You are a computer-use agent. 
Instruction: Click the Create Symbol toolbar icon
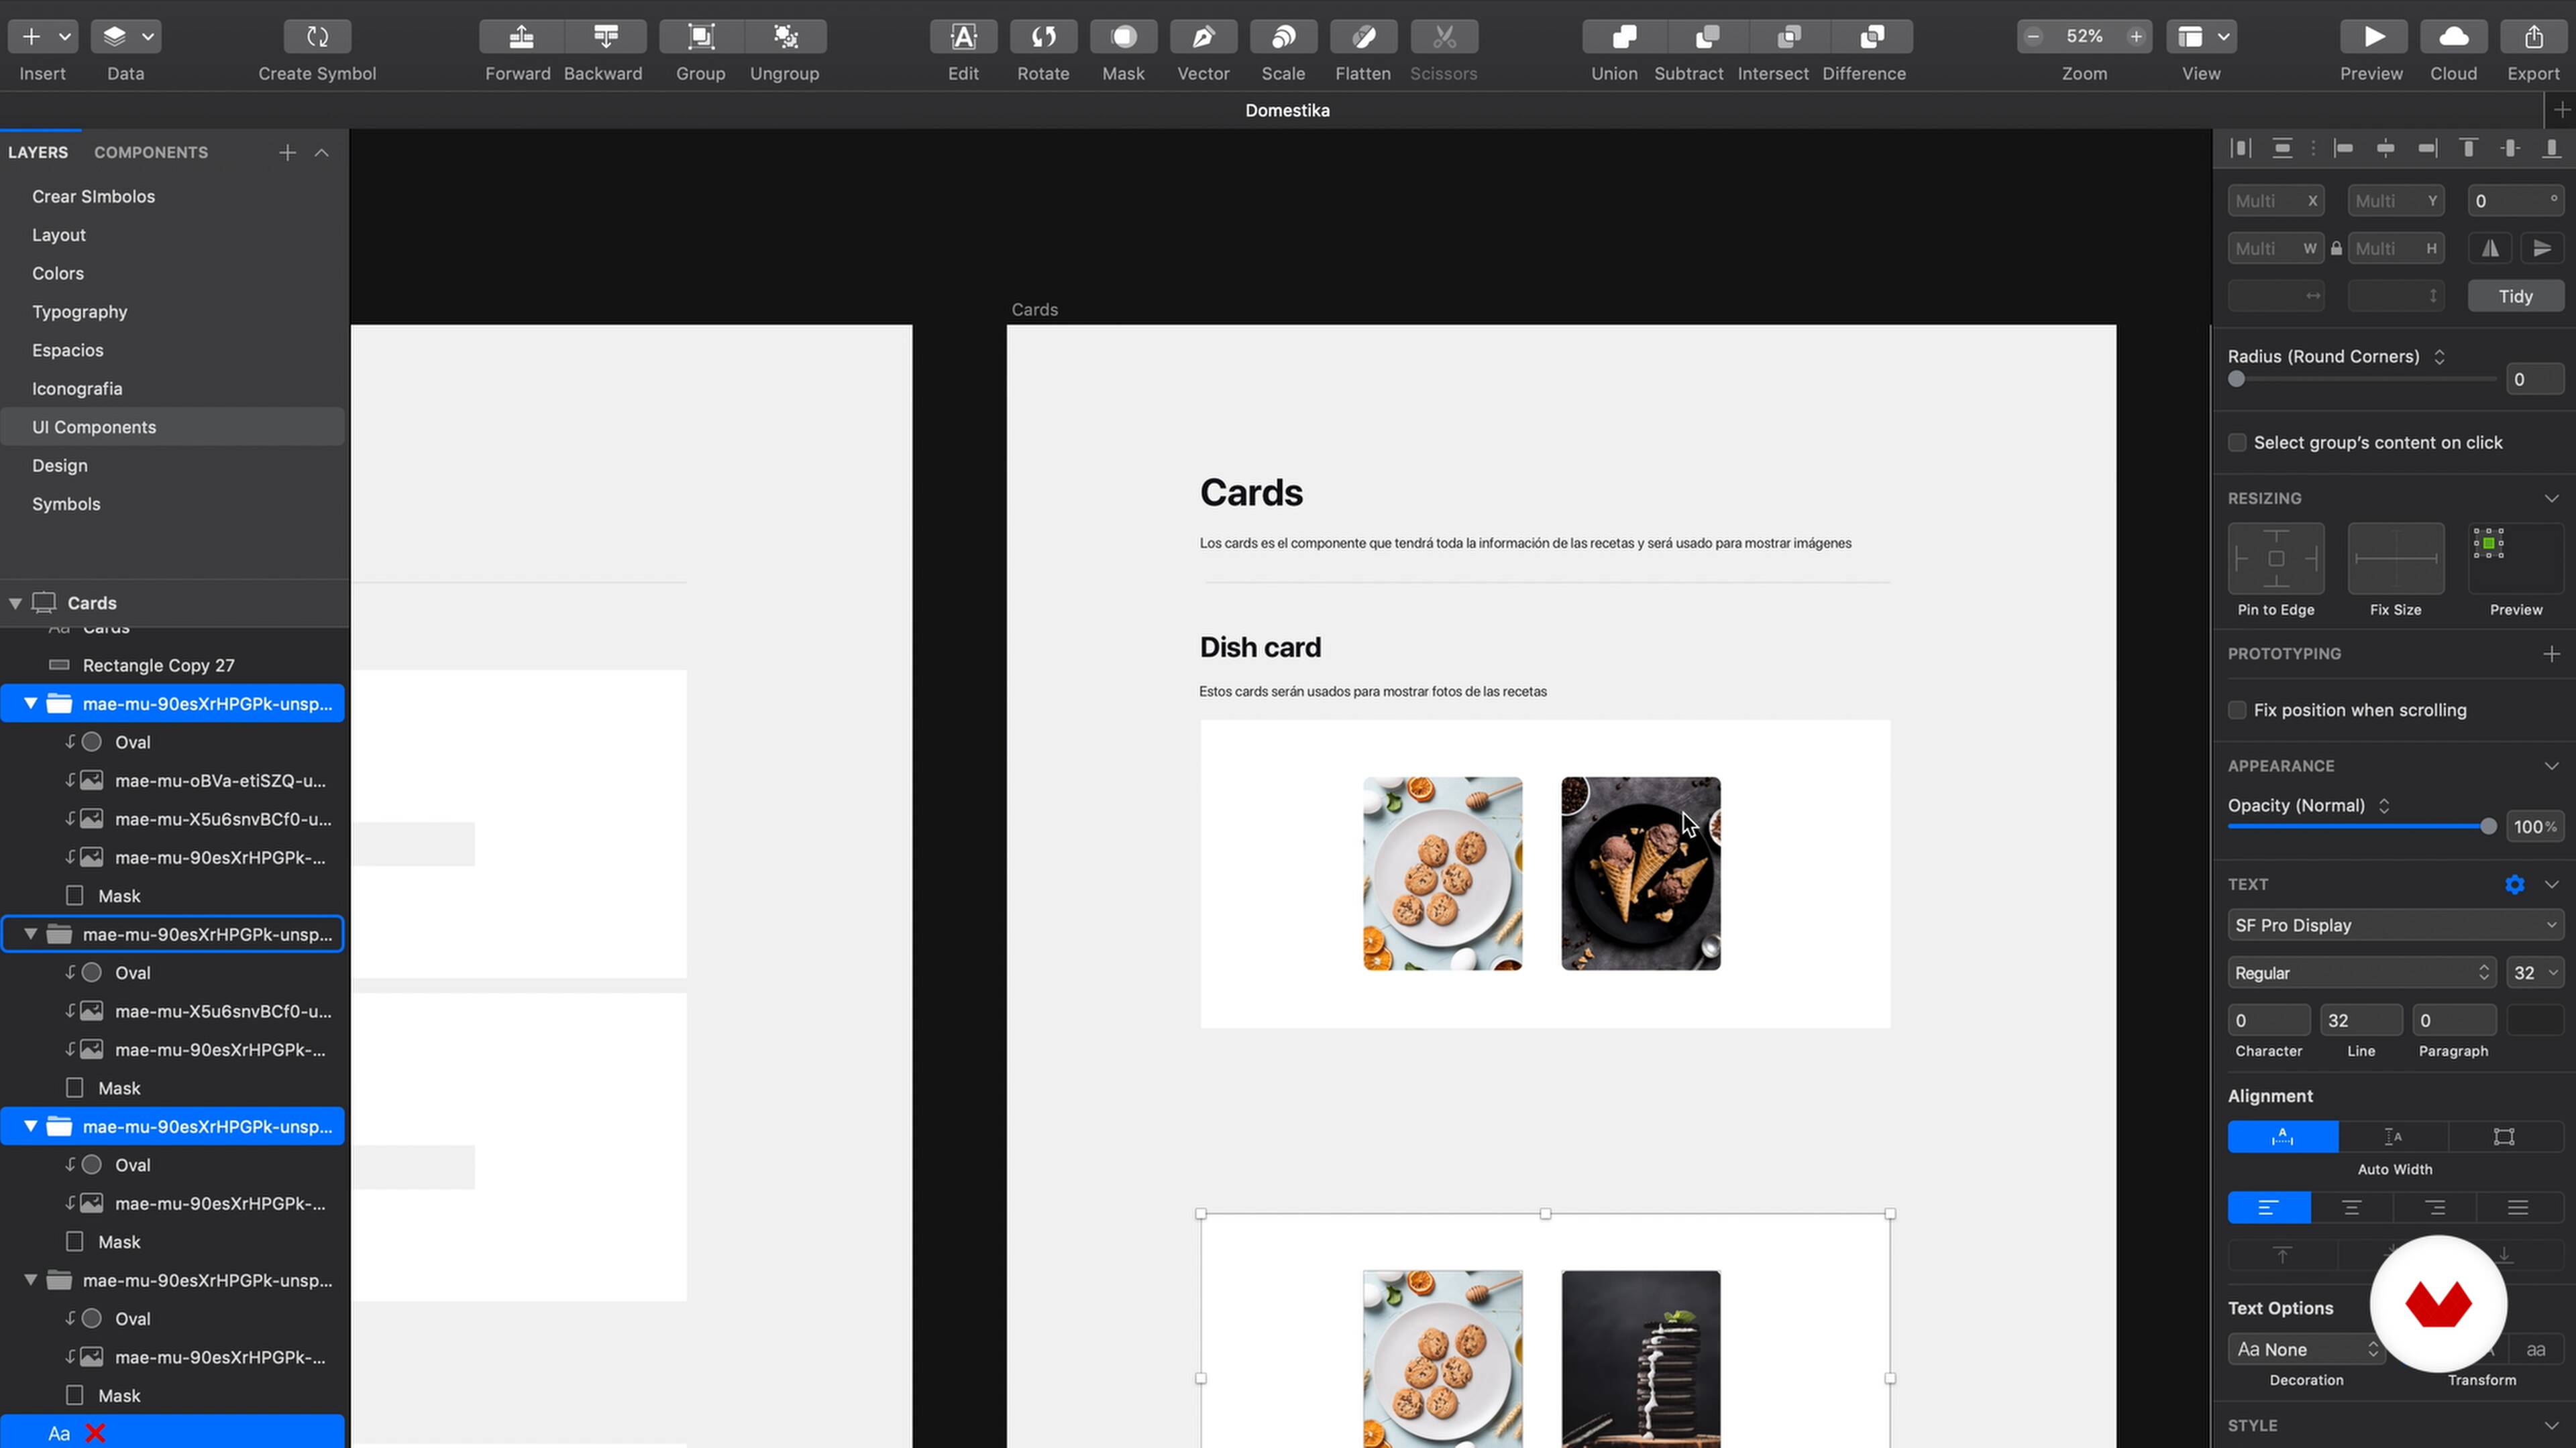tap(317, 37)
